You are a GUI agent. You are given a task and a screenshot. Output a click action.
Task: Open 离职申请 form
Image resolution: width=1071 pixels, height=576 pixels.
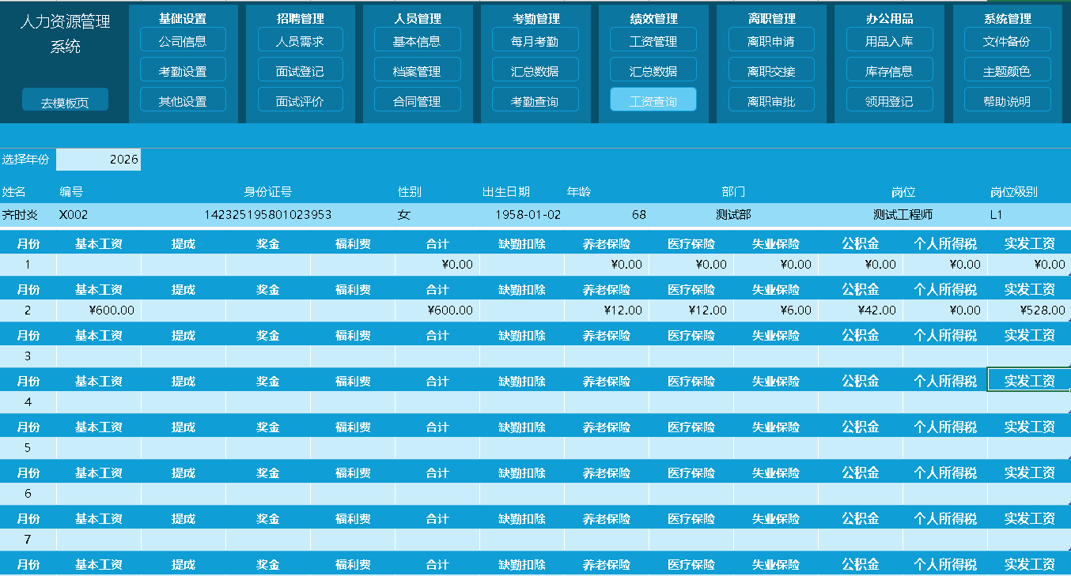point(771,41)
